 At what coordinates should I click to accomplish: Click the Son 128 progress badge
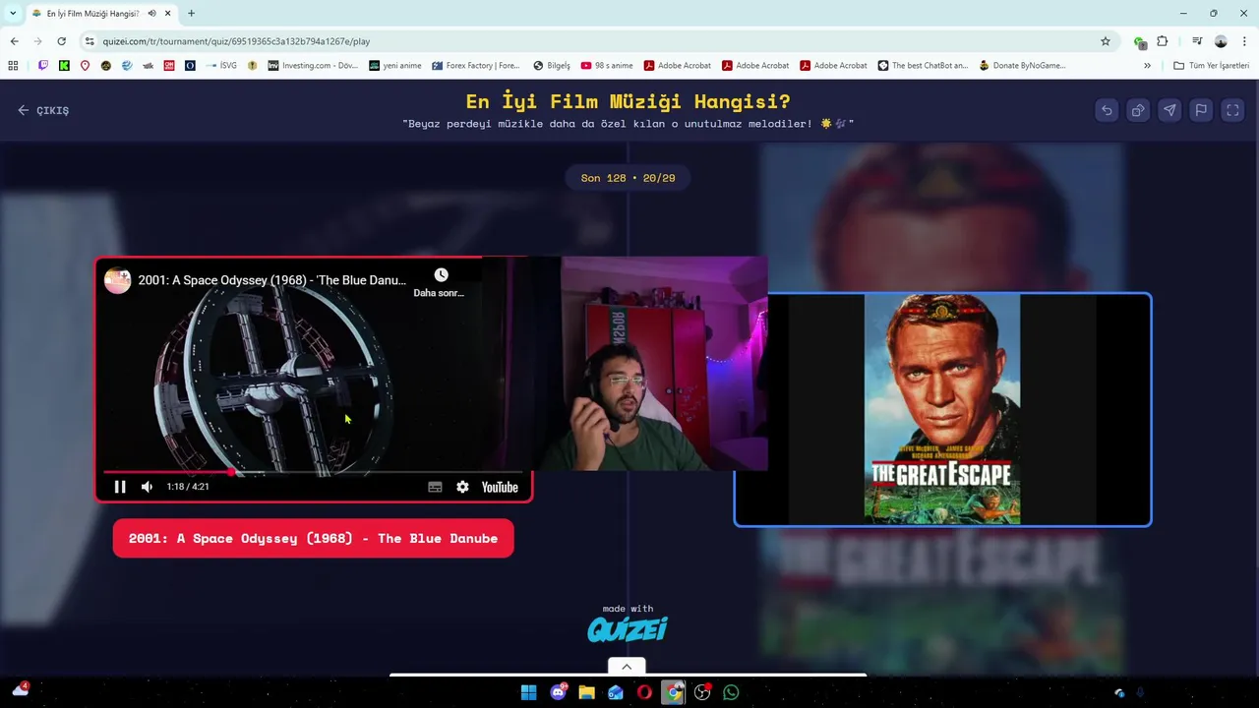pyautogui.click(x=628, y=178)
